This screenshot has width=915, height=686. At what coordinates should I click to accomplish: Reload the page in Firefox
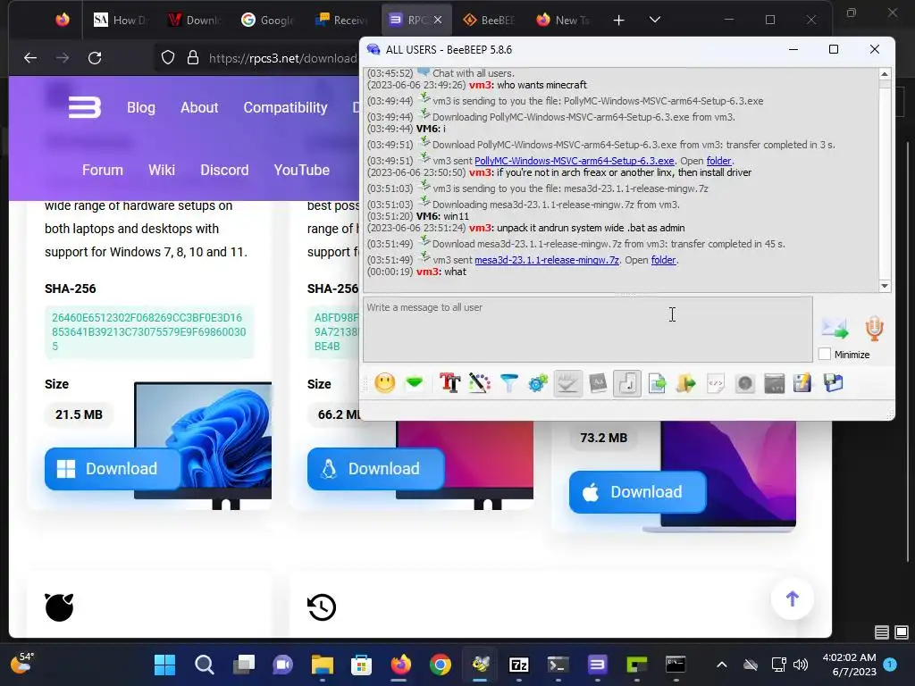[95, 58]
